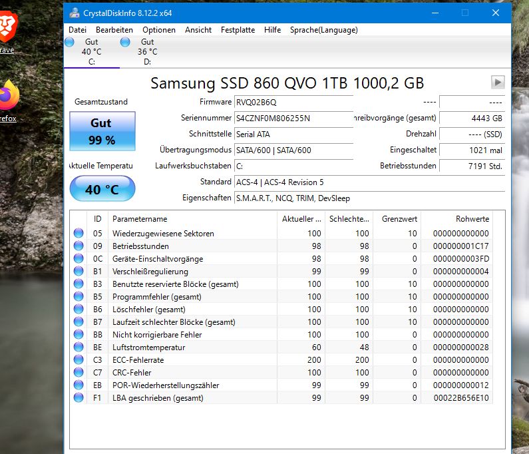The height and width of the screenshot is (454, 529).
Task: Click status orb of POR-Wiederherstellungszähler row
Action: tap(79, 385)
